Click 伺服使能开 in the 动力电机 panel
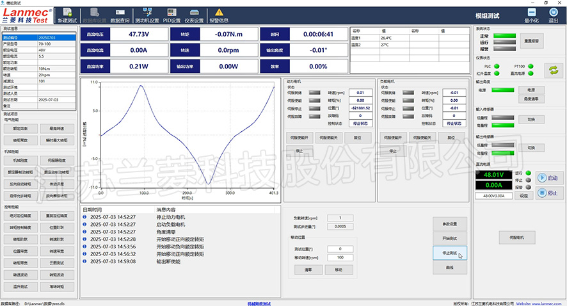567x306 pixels. (299, 138)
